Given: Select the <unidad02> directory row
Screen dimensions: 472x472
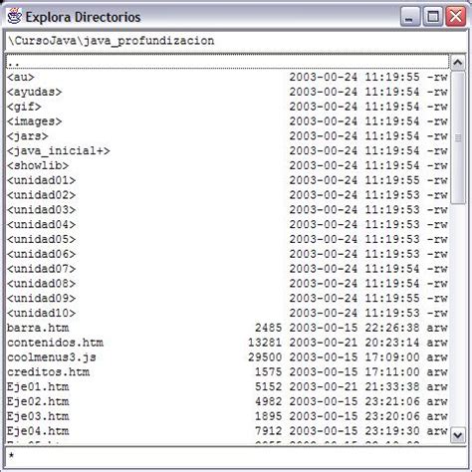Looking at the screenshot, I should [x=228, y=195].
